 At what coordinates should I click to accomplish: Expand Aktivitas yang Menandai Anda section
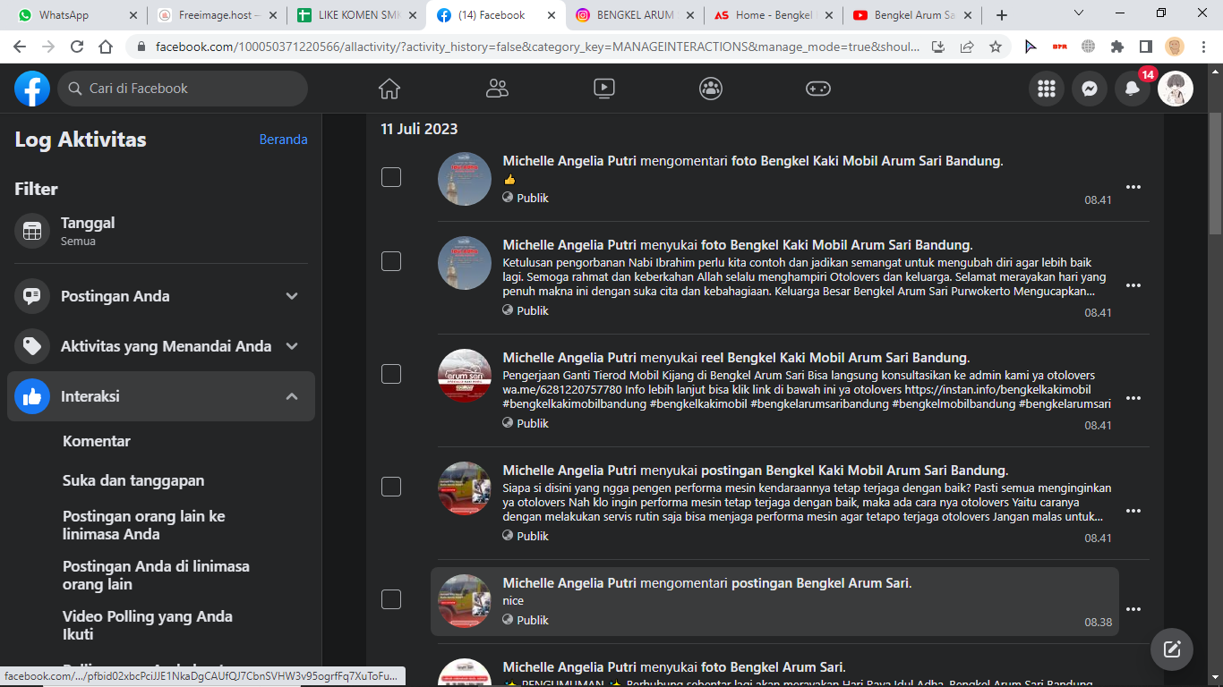[x=292, y=346]
